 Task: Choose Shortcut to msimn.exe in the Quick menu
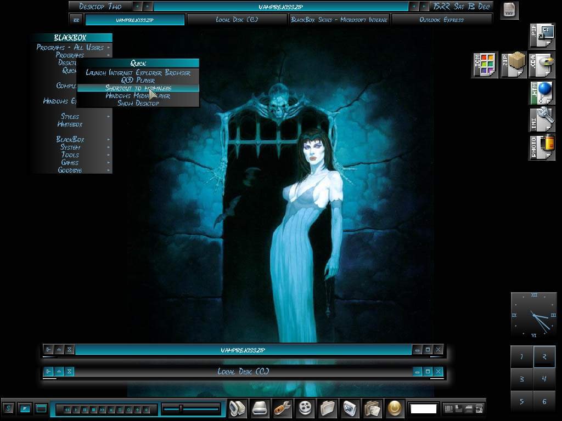click(x=138, y=88)
